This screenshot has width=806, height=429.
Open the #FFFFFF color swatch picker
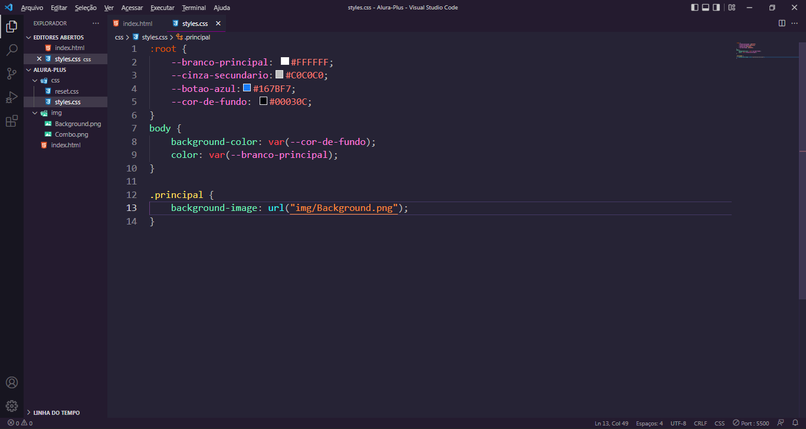pyautogui.click(x=285, y=61)
